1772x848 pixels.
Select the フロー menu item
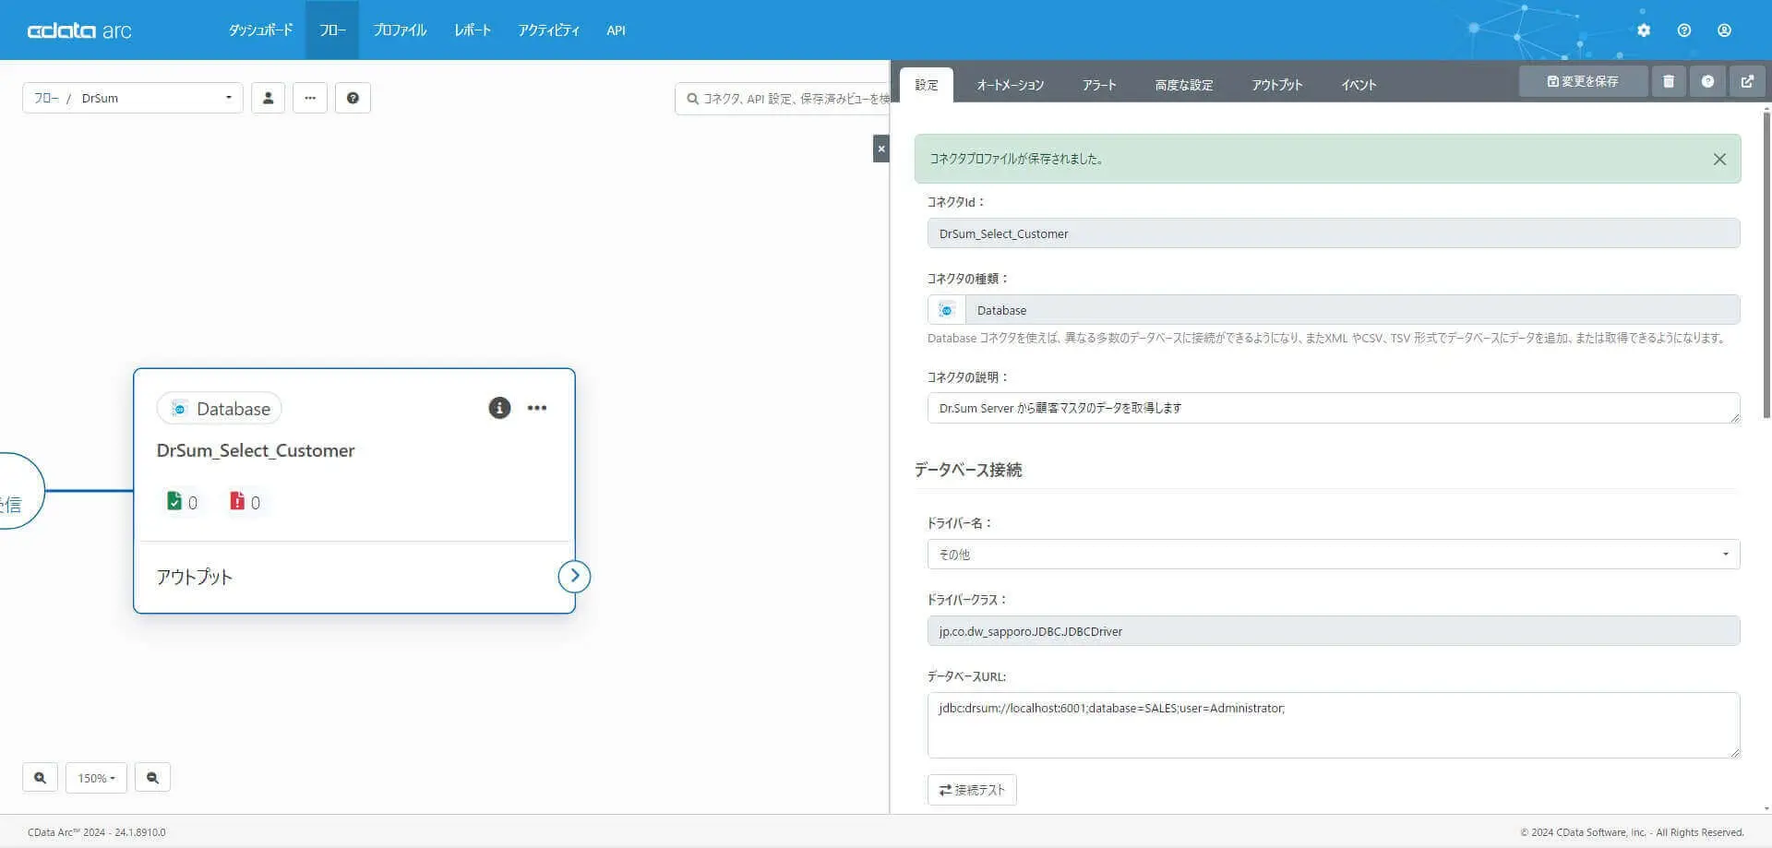pyautogui.click(x=332, y=30)
